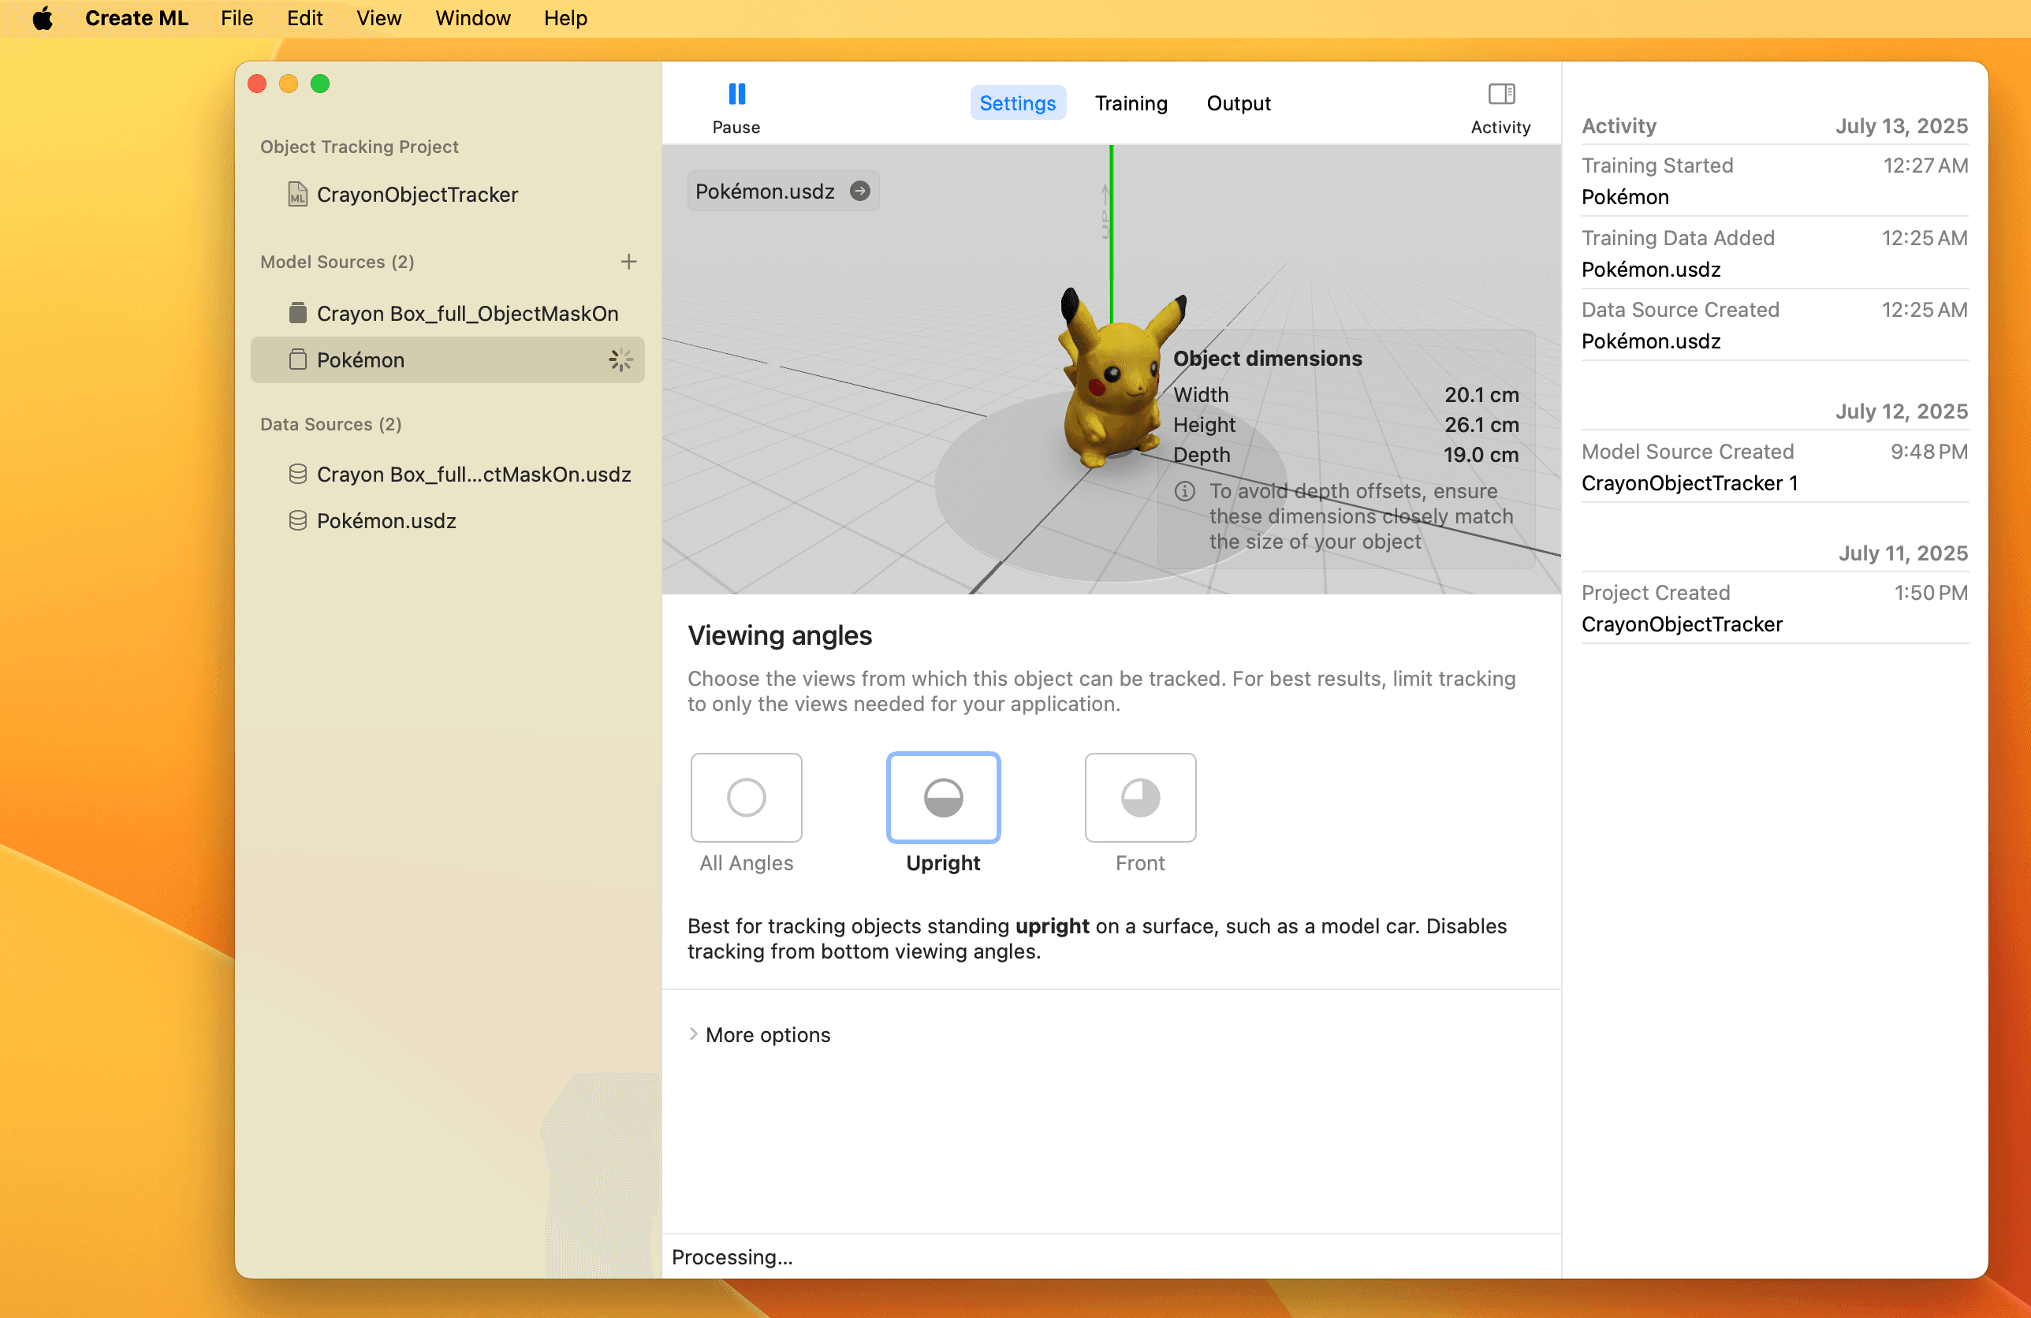Select the Upright viewing angle option

point(943,798)
